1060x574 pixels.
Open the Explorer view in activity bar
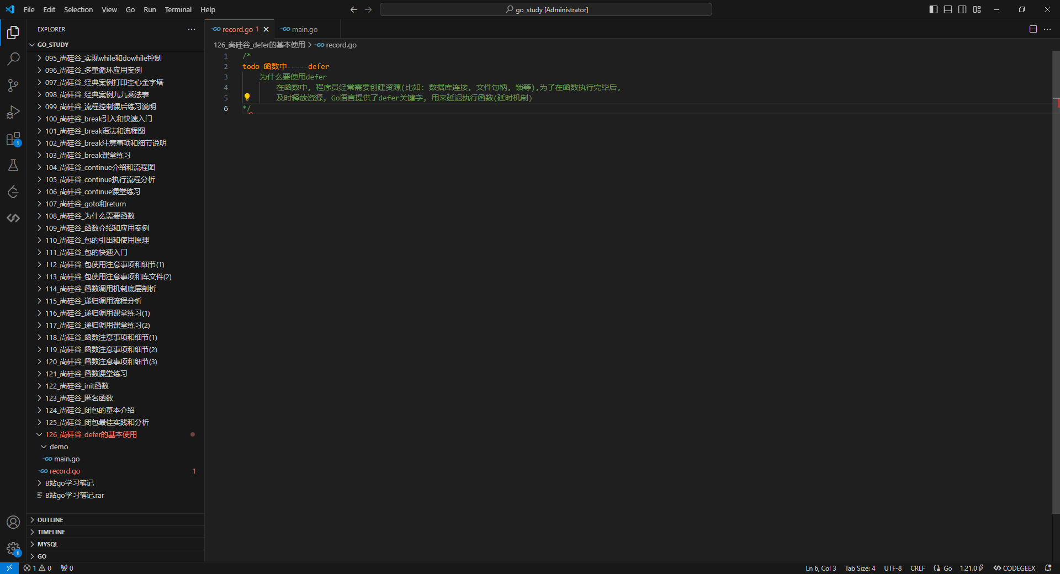tap(13, 33)
